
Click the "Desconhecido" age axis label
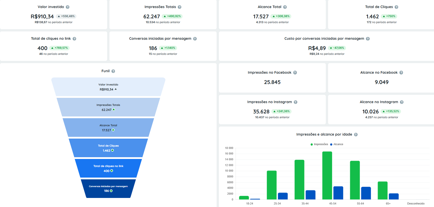416,204
